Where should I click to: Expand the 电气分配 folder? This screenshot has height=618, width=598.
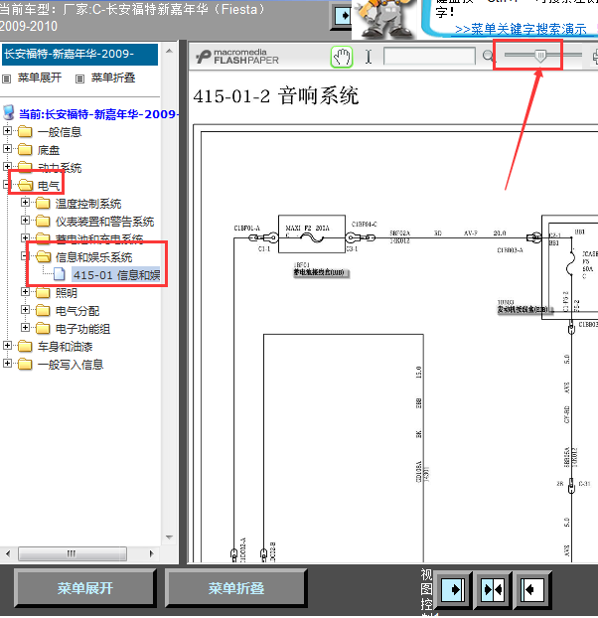(25, 309)
